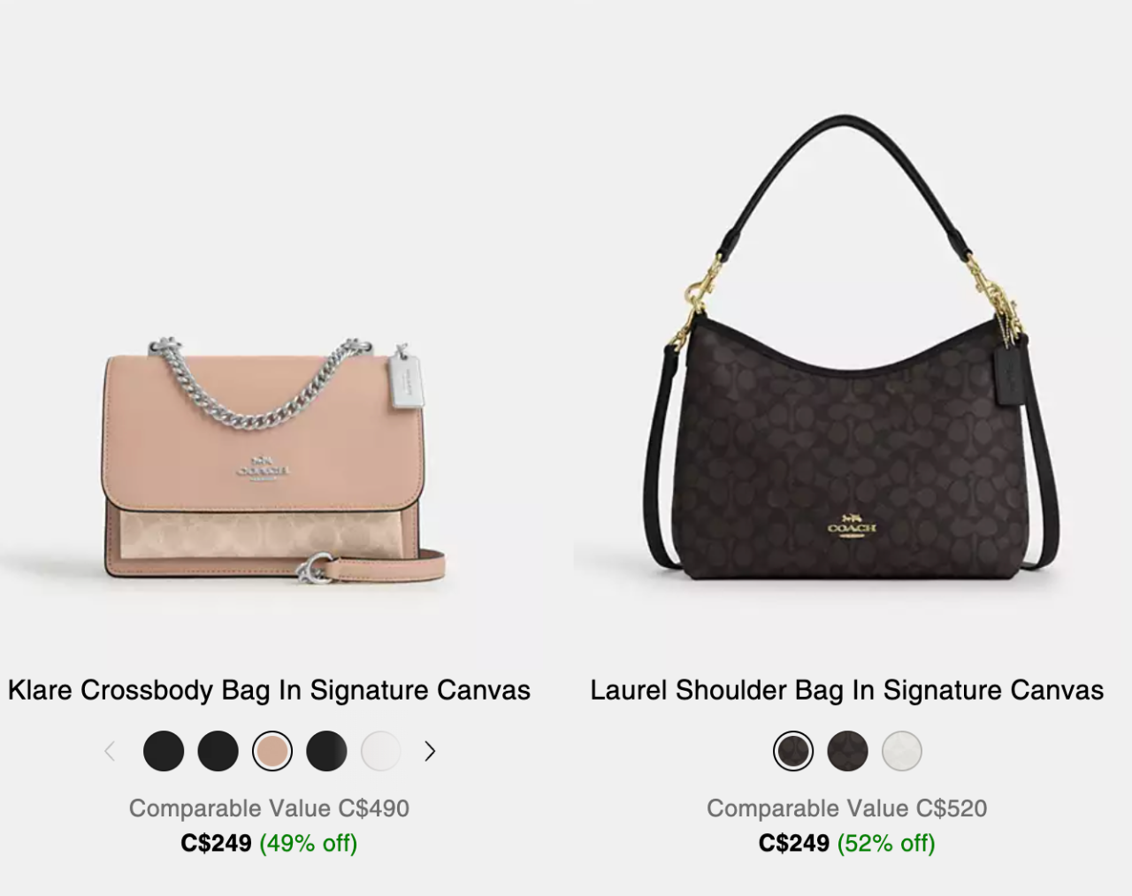Open the Klare Crossbody Bag product title
The image size is (1132, 896).
269,690
